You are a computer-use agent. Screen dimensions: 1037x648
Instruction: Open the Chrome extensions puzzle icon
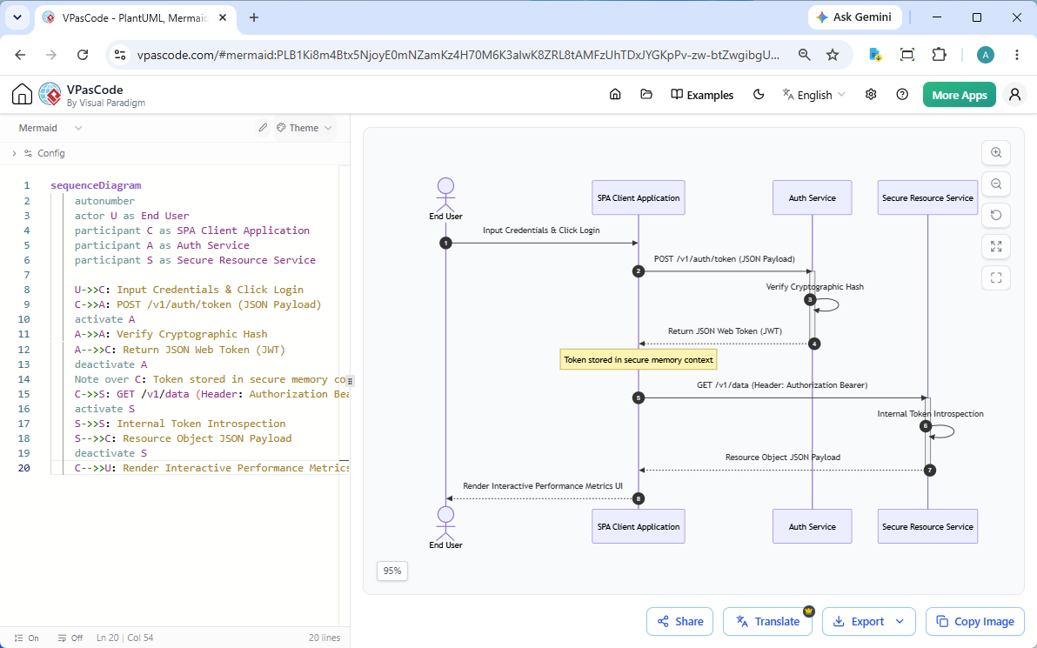coord(939,55)
